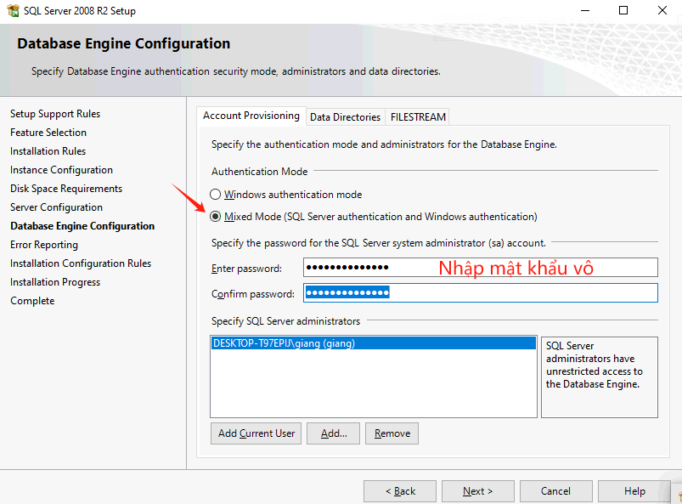This screenshot has height=504, width=682.
Task: Select Mixed Mode authentication radio button
Action: [215, 217]
